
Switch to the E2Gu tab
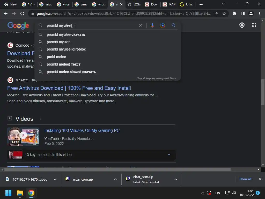tap(134, 4)
